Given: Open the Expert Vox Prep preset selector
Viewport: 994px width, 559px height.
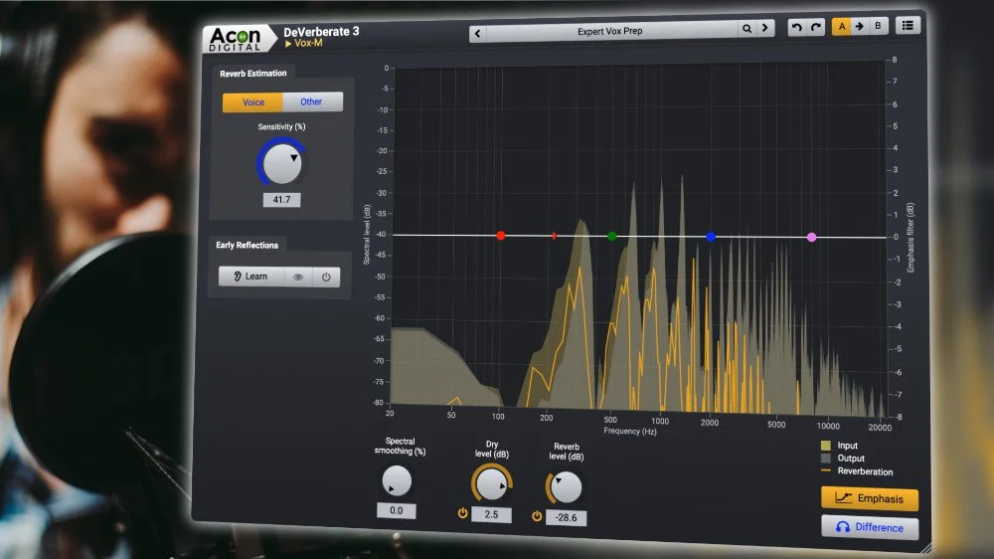Looking at the screenshot, I should click(610, 31).
